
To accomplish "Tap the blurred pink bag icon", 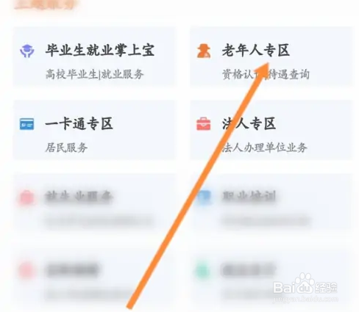I will point(26,197).
